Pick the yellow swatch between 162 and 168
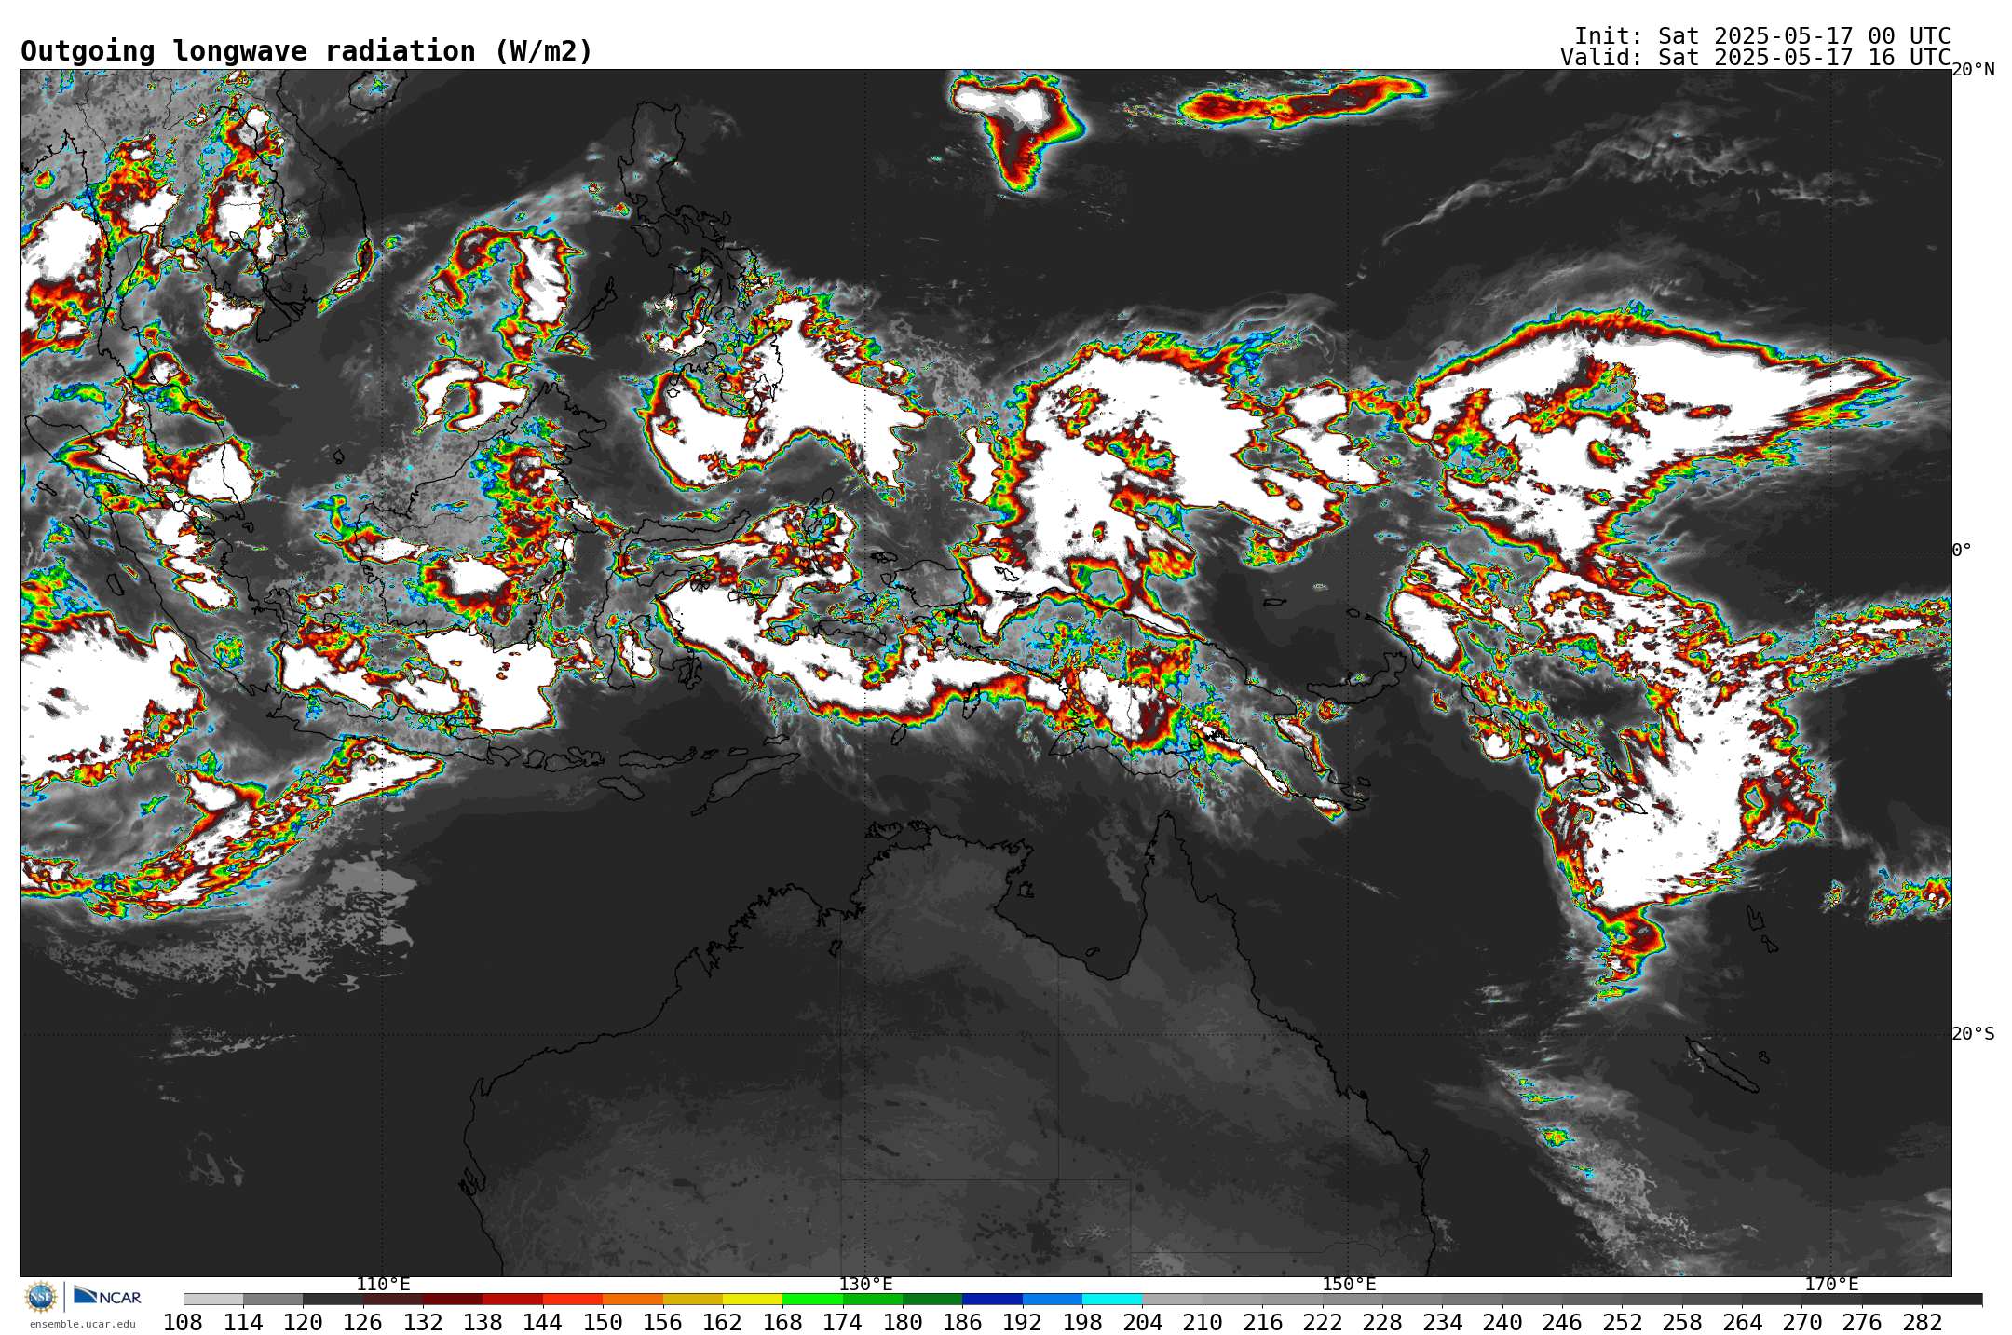Image resolution: width=2012 pixels, height=1335 pixels. click(x=753, y=1299)
